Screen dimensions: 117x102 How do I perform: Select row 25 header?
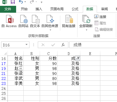click(x=4, y=93)
